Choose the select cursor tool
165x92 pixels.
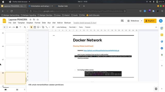pos(31,27)
